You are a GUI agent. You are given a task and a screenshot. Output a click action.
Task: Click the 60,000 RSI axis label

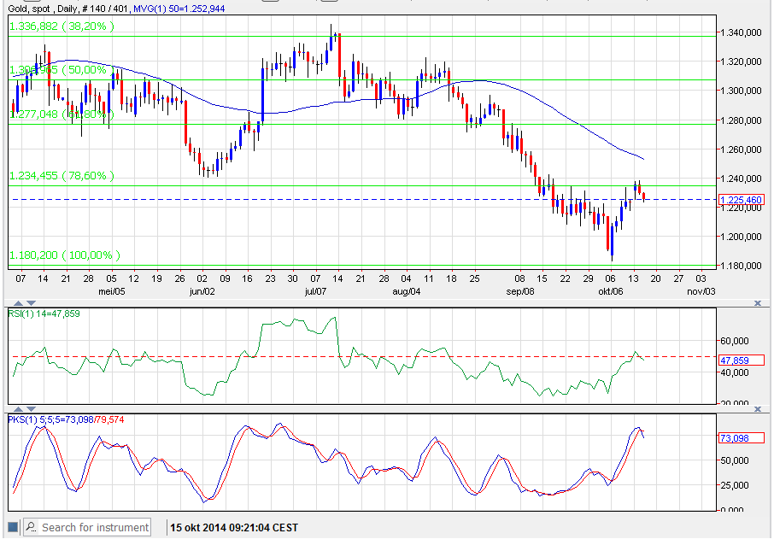pos(735,341)
